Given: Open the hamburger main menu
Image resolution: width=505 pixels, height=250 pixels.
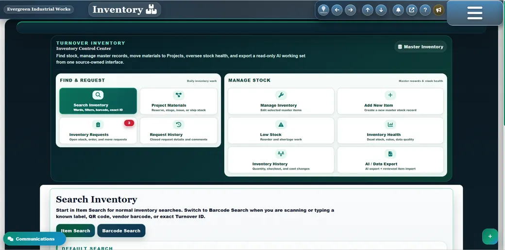Looking at the screenshot, I should tap(475, 13).
